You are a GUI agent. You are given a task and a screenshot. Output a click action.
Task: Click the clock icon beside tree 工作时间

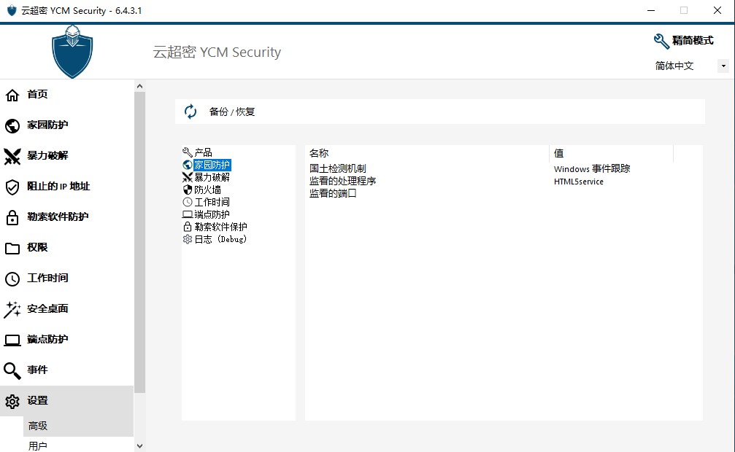pyautogui.click(x=188, y=202)
